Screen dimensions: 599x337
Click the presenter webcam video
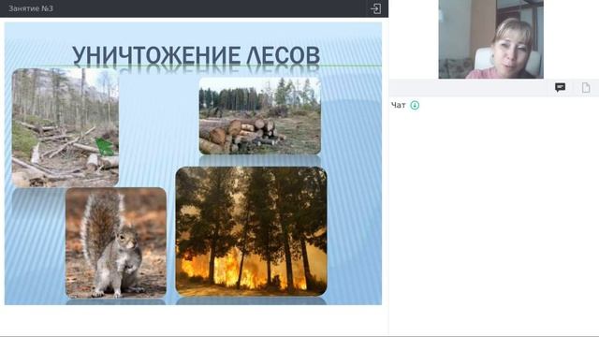(490, 39)
